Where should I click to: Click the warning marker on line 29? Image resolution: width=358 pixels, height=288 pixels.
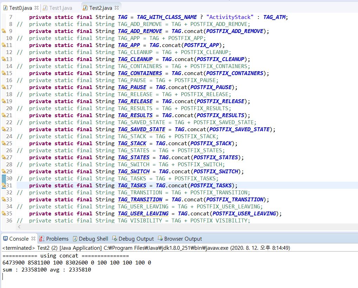coord(4,171)
